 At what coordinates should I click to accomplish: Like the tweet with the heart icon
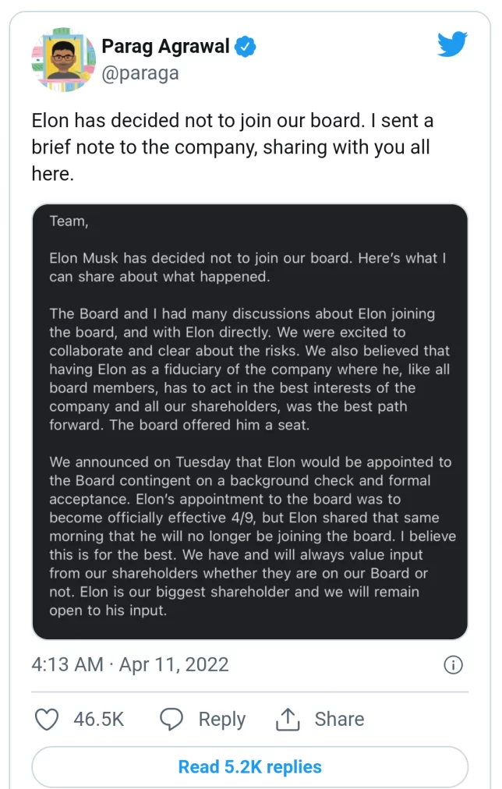(x=46, y=719)
